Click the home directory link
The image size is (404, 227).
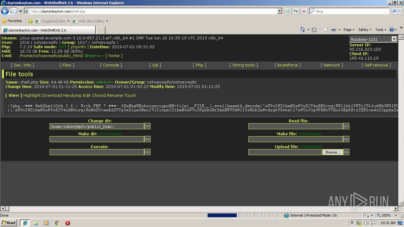[114, 55]
